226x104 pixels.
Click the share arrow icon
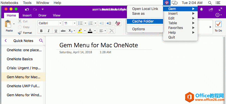(x=211, y=9)
